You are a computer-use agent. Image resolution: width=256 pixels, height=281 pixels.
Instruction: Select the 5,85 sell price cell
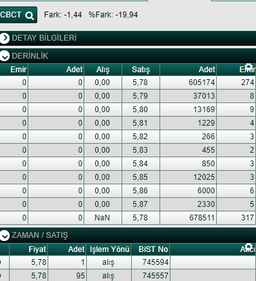(x=141, y=177)
